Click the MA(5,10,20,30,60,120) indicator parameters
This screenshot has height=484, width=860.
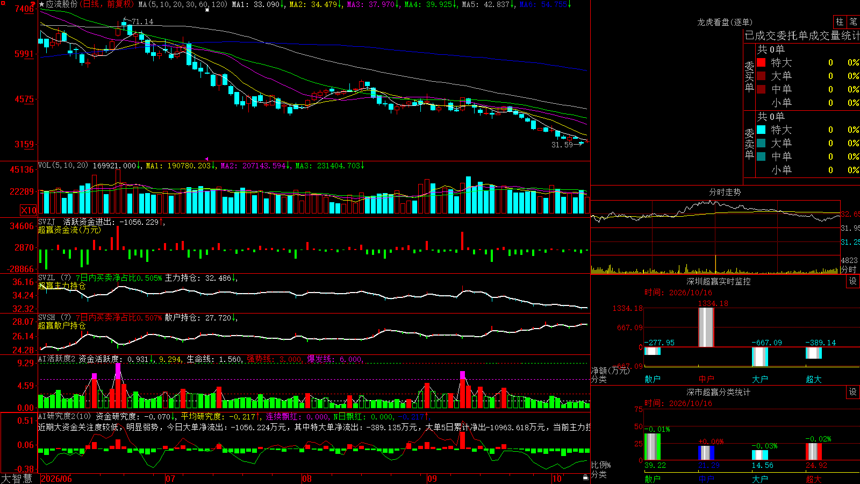(x=183, y=4)
